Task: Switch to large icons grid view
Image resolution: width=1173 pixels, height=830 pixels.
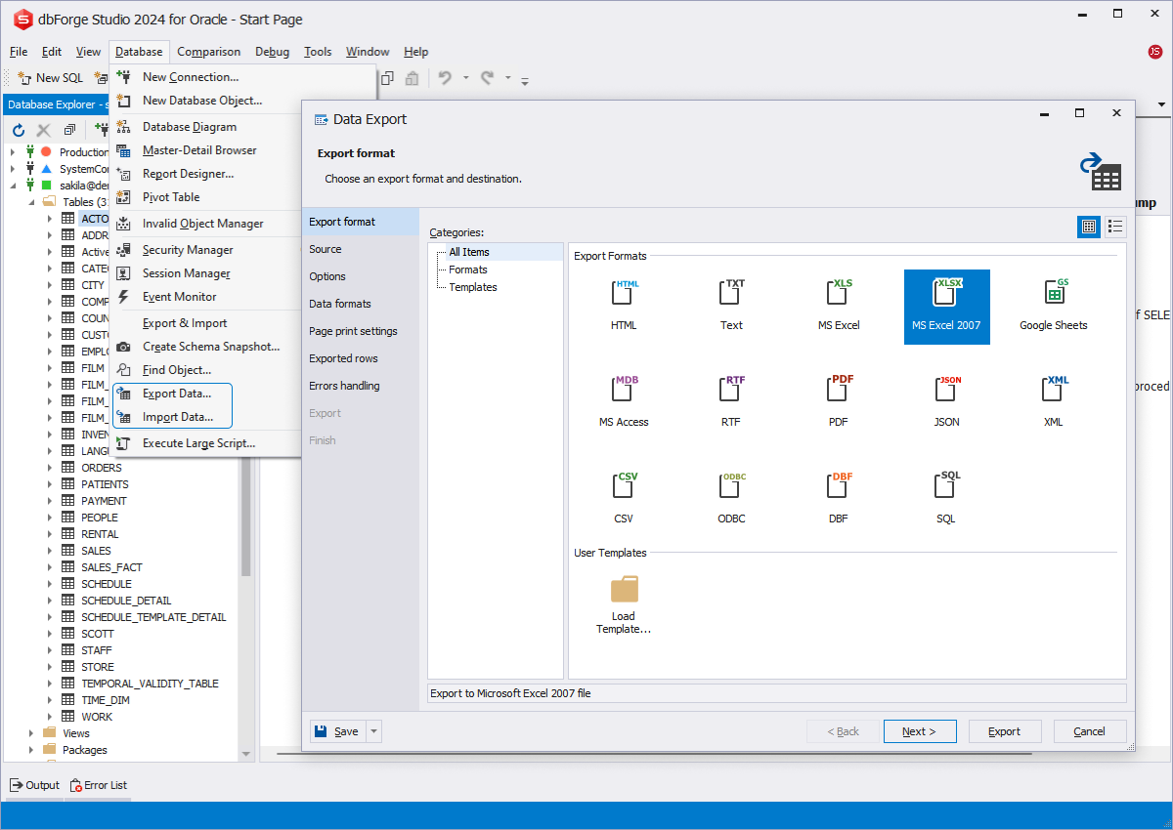Action: pyautogui.click(x=1088, y=227)
